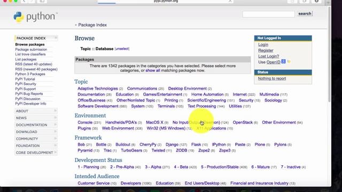Select the Desktop Environment topic
The height and width of the screenshot is (192, 342).
188,89
